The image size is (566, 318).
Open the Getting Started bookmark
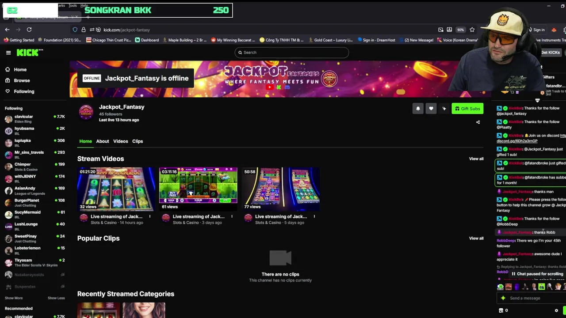19,40
